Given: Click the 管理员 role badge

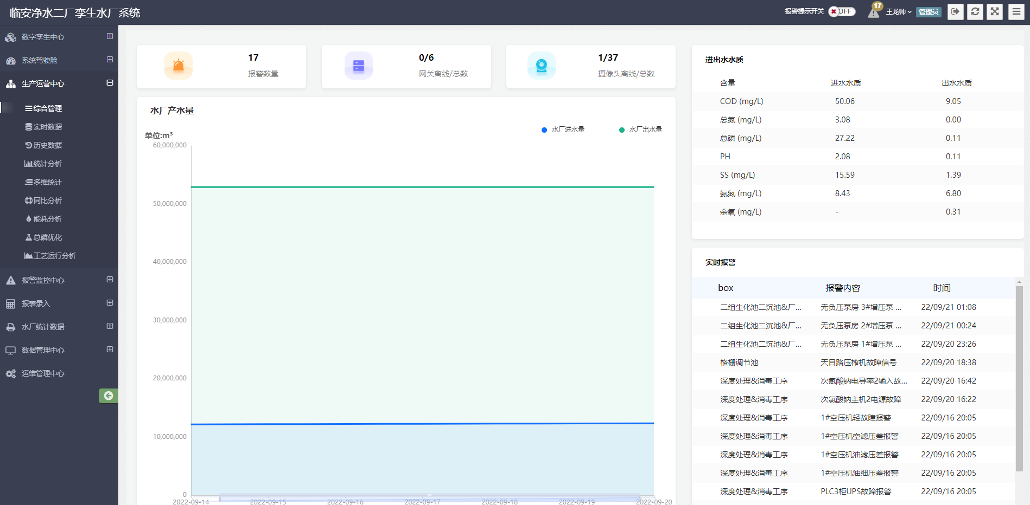Looking at the screenshot, I should pos(928,11).
